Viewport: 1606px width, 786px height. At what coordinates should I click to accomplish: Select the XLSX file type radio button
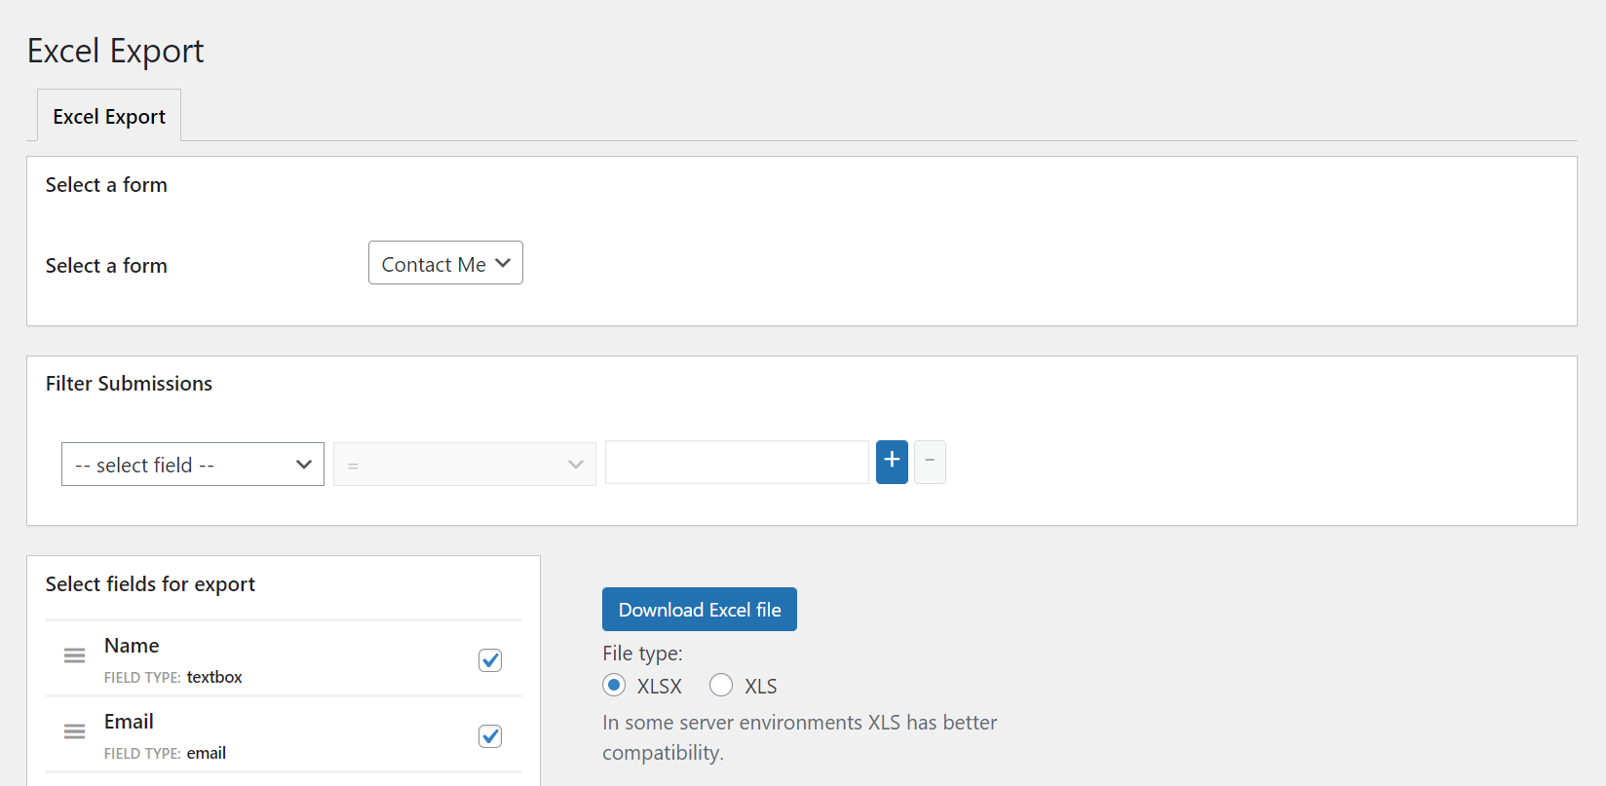tap(614, 686)
